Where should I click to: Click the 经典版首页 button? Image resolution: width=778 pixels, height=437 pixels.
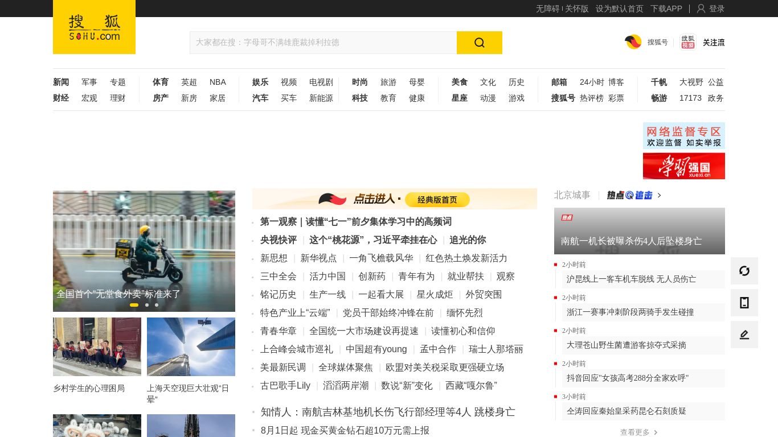point(437,200)
